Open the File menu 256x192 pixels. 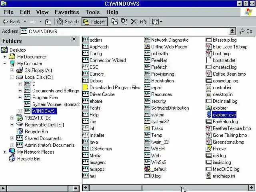click(x=9, y=12)
